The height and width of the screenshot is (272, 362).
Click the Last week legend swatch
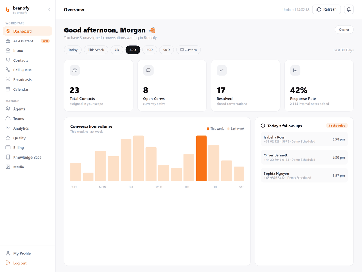(228, 129)
